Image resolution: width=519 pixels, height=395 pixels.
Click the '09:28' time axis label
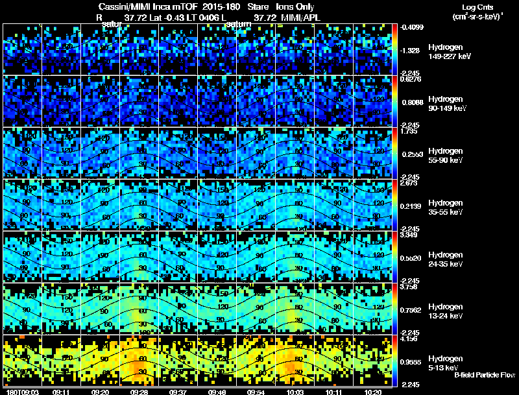point(139,392)
